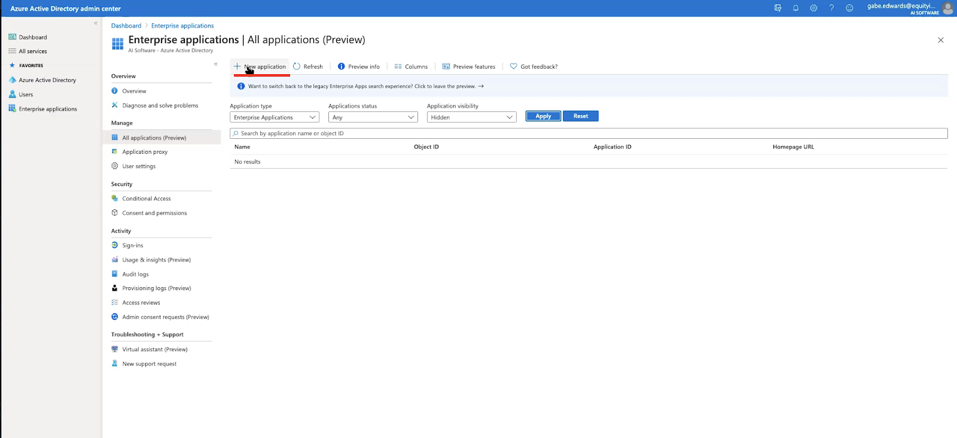Click the Provisioning logs icon
The image size is (957, 438).
tap(115, 288)
